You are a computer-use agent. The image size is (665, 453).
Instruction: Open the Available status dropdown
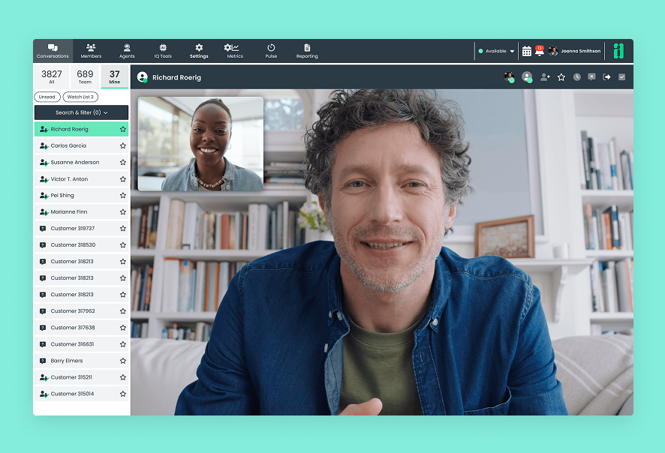(496, 51)
